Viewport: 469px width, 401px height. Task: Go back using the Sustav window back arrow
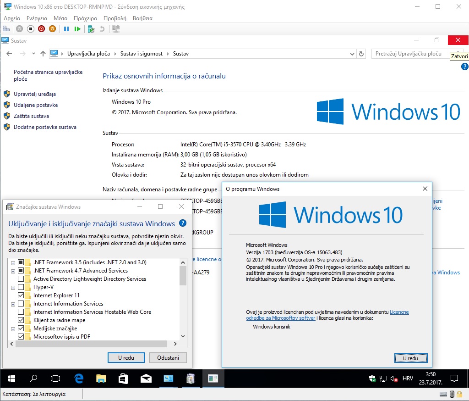coord(9,54)
